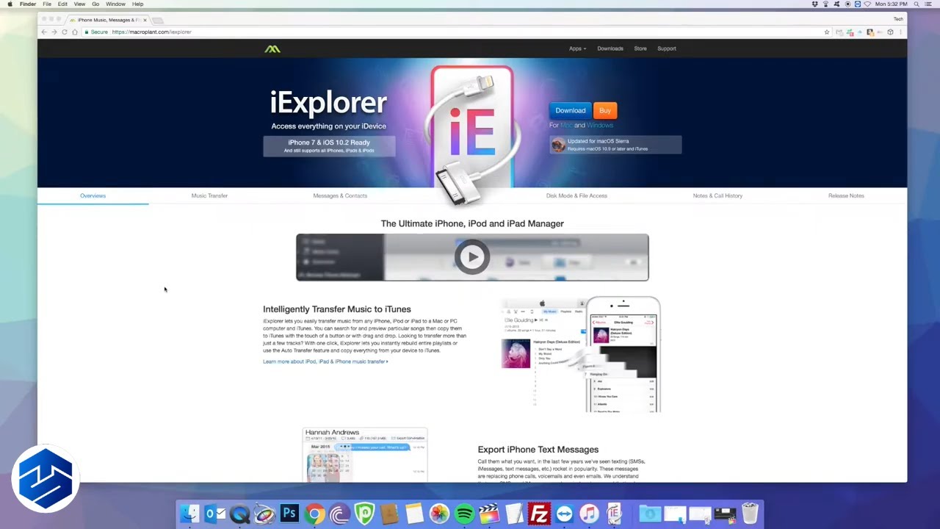Viewport: 940px width, 529px height.
Task: Click the blue Download button
Action: pyautogui.click(x=571, y=110)
